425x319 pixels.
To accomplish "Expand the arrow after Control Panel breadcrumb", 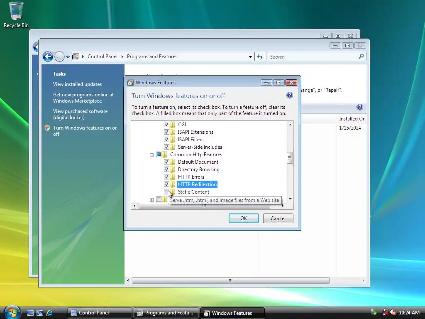I will click(122, 56).
